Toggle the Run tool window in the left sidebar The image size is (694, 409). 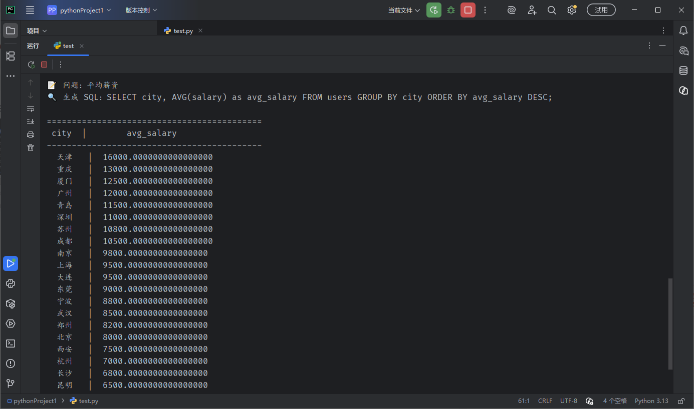pos(11,263)
